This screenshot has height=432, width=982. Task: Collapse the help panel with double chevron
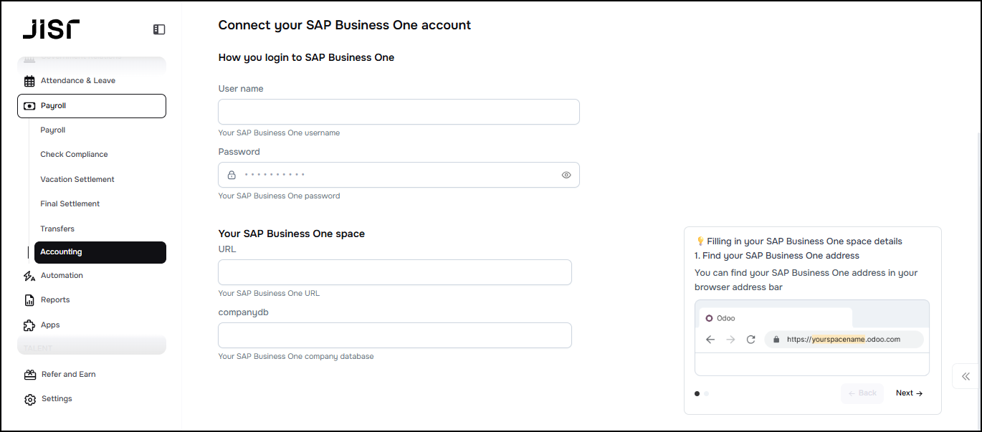(966, 376)
